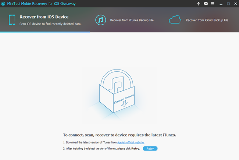Image resolution: width=239 pixels, height=160 pixels.
Task: Minimize the MiniTool window
Action: pos(221,4)
